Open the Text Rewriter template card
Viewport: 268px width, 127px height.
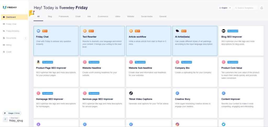click(x=102, y=41)
